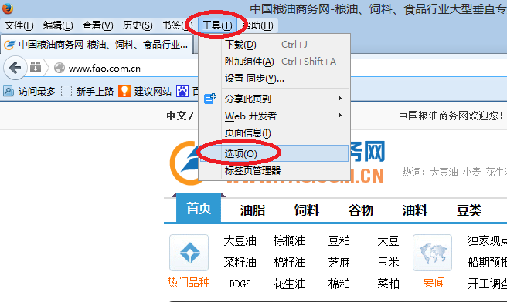Click the 建议网站 orange lightbulb icon
This screenshot has width=507, height=302.
click(124, 91)
